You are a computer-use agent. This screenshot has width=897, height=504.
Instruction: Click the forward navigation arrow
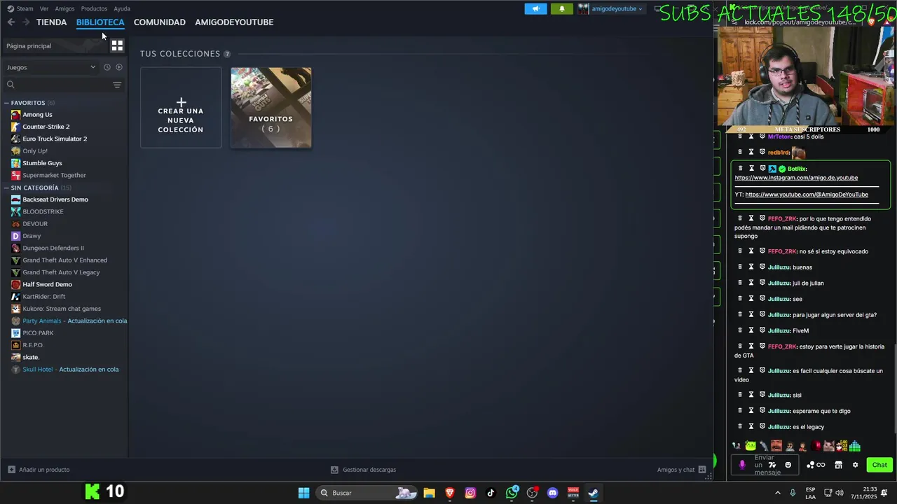tap(26, 22)
